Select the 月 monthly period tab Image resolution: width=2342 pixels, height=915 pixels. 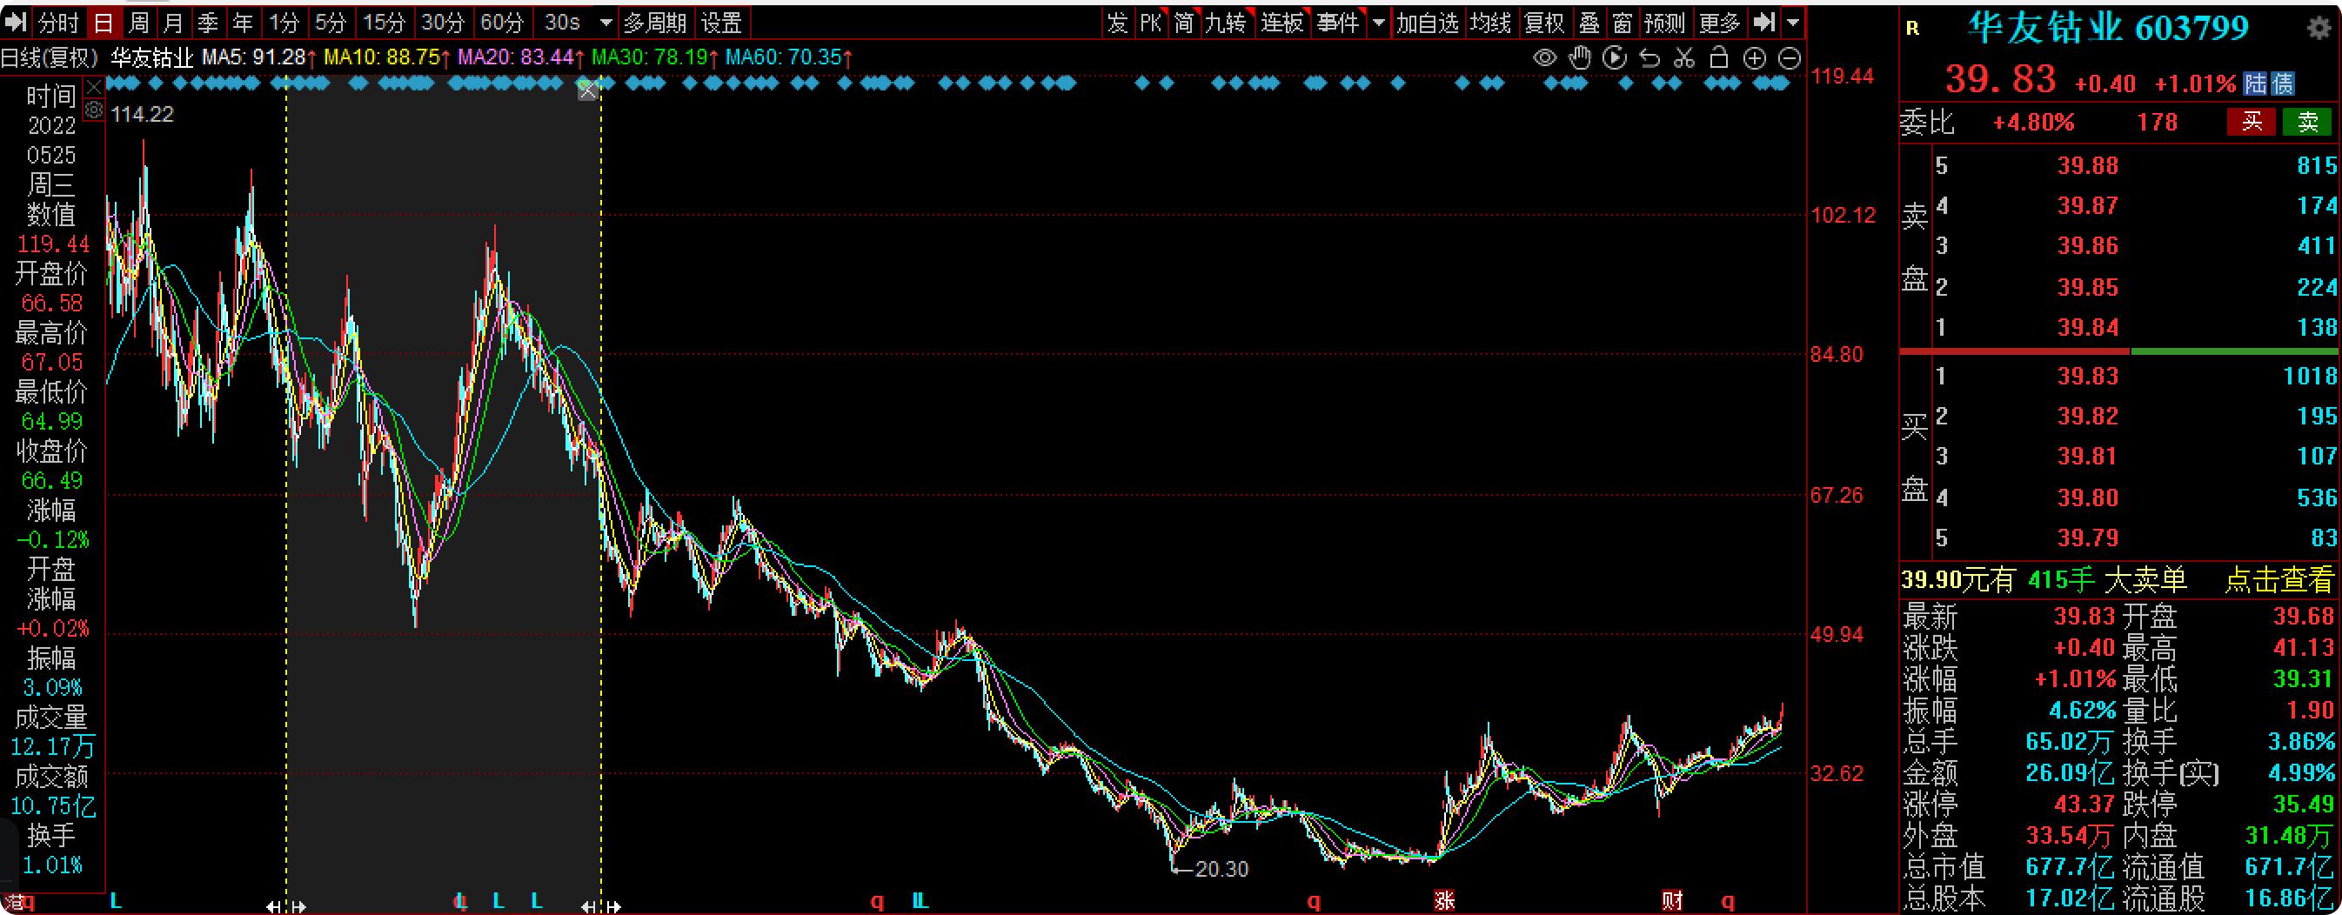click(174, 22)
